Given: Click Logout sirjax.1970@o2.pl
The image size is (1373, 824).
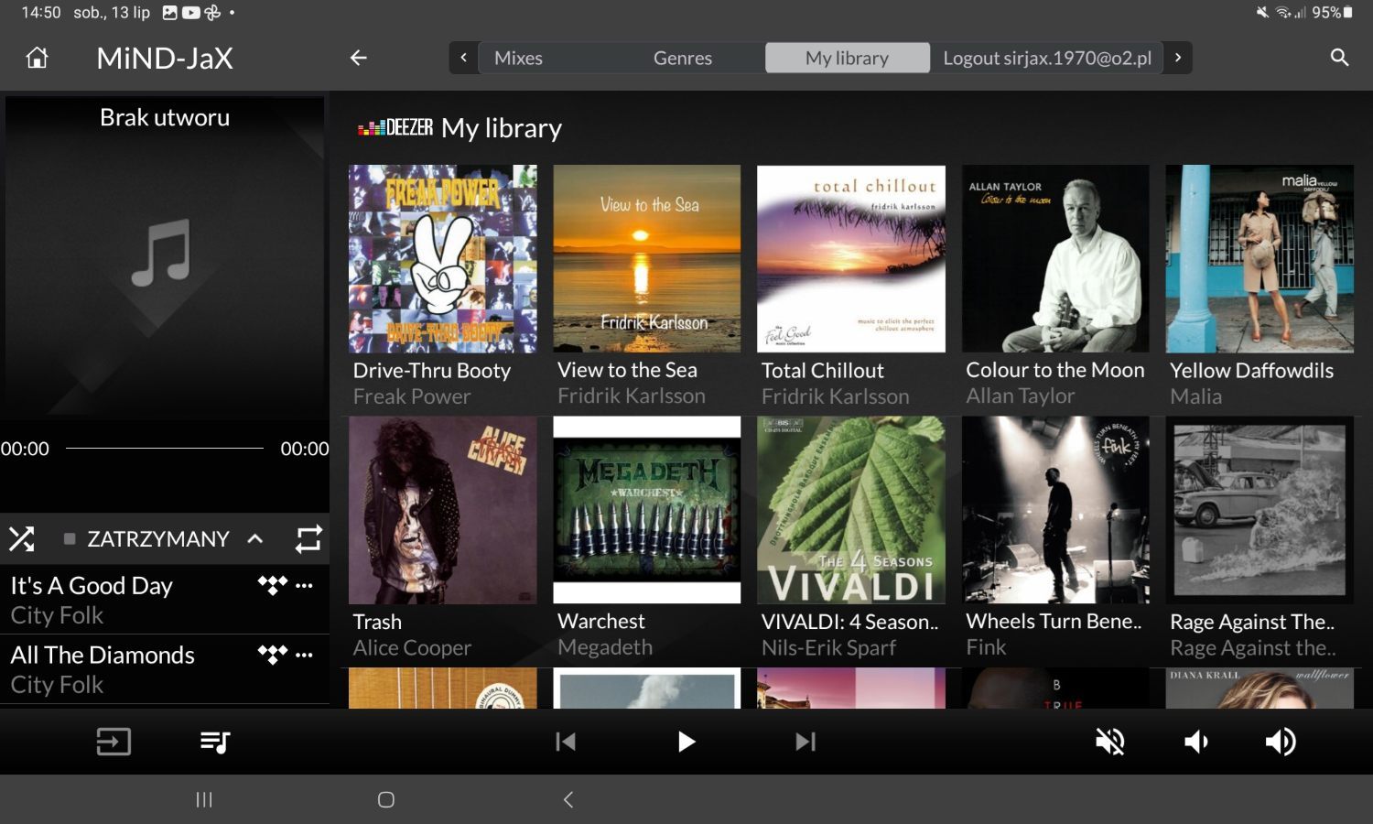Looking at the screenshot, I should point(1047,58).
